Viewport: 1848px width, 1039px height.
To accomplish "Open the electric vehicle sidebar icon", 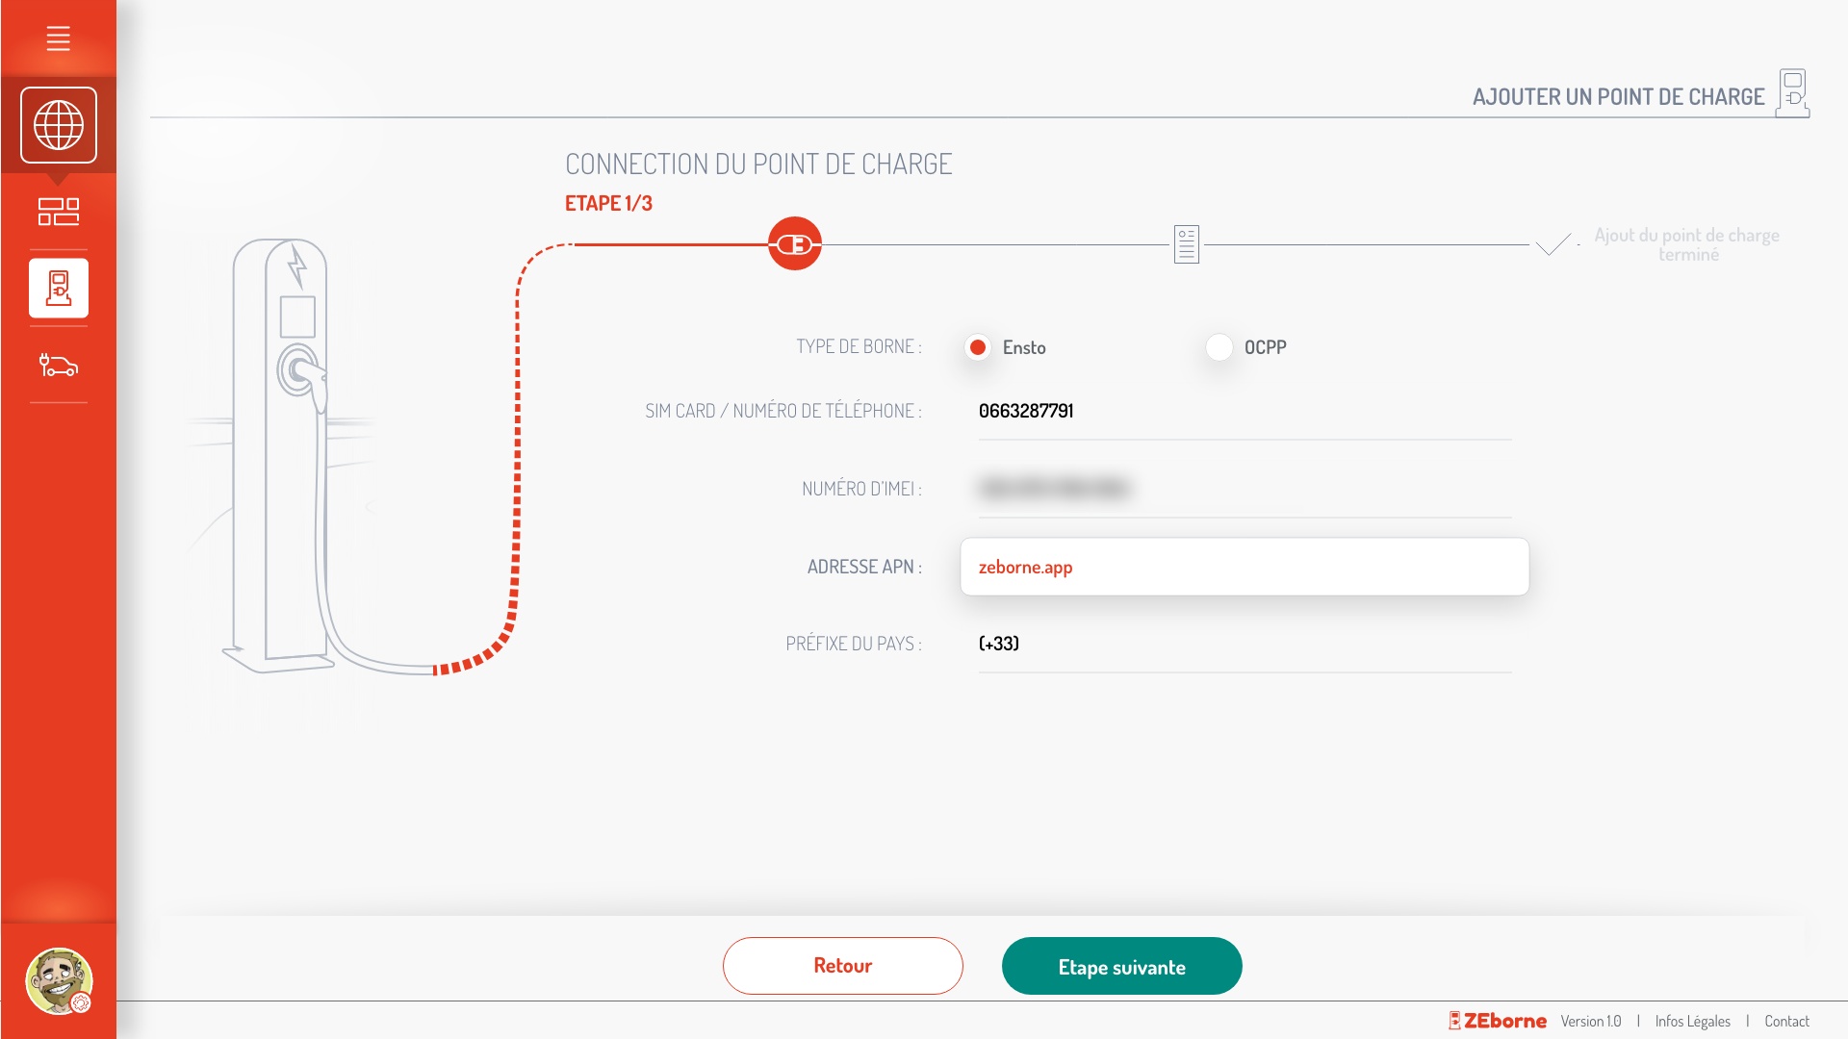I will point(59,366).
